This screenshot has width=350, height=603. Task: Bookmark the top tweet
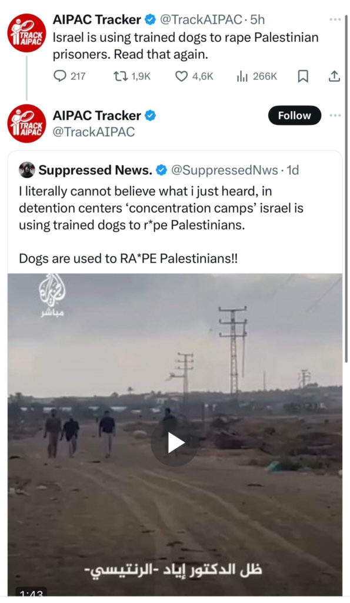pyautogui.click(x=303, y=76)
